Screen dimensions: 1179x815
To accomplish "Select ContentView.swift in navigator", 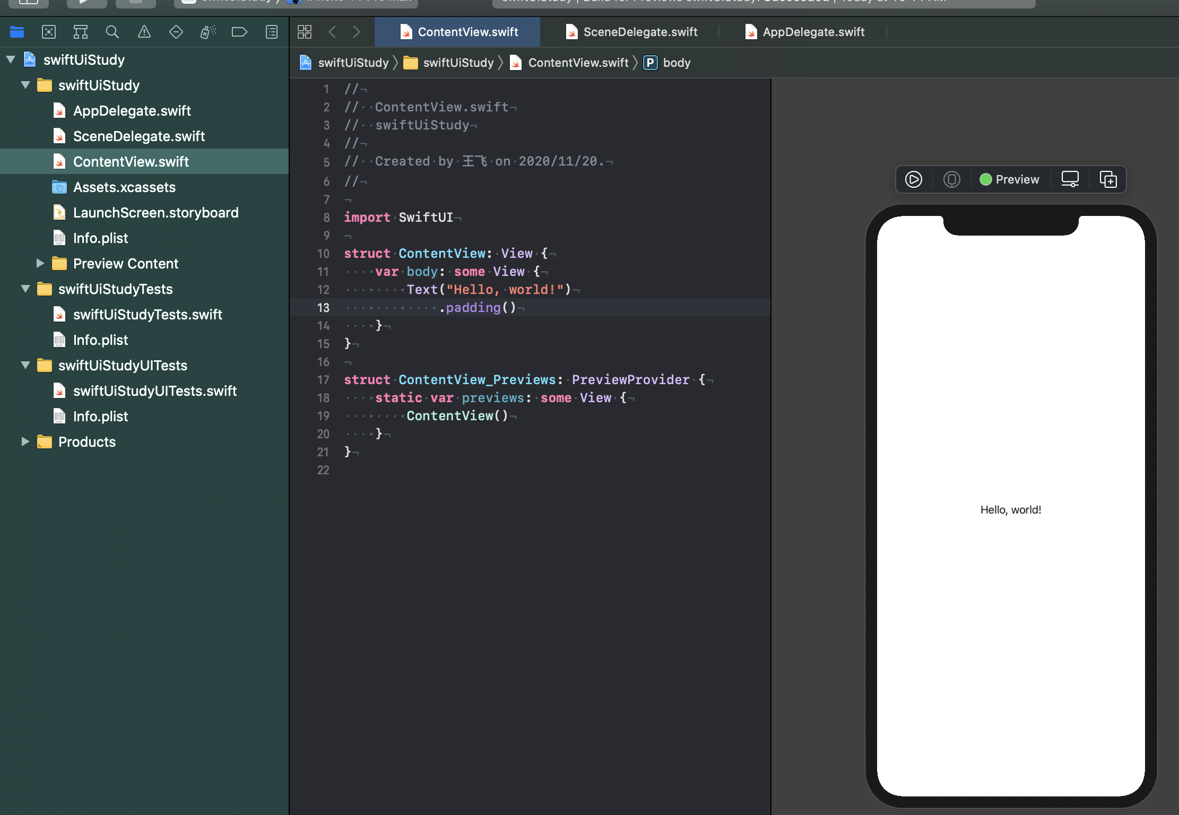I will (144, 161).
